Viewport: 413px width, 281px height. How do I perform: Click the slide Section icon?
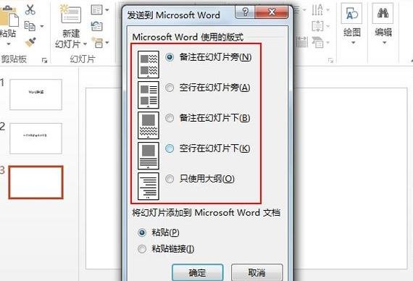click(x=97, y=43)
